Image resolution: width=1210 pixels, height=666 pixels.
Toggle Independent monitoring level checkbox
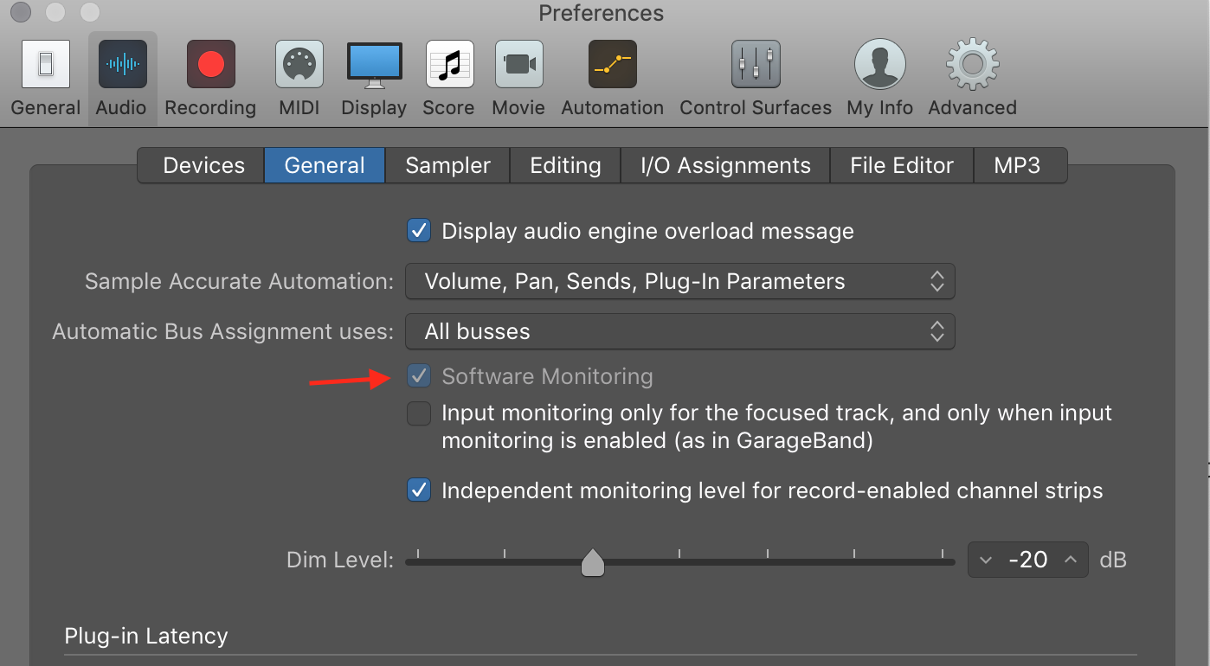419,490
